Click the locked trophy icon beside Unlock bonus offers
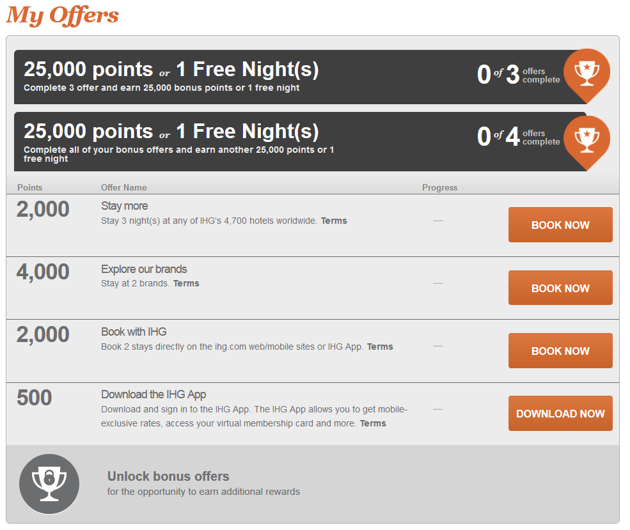This screenshot has width=630, height=530. click(x=49, y=484)
